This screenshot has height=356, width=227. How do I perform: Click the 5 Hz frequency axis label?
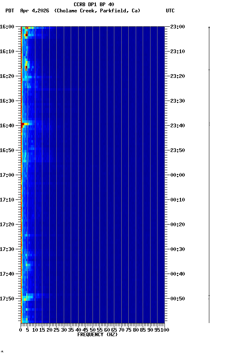[x=28, y=330]
